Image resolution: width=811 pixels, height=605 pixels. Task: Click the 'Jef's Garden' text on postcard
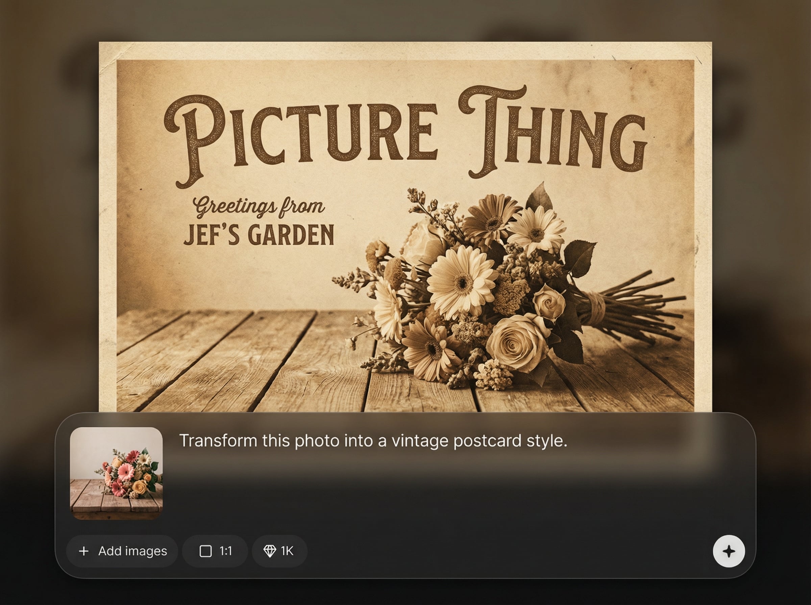pyautogui.click(x=259, y=235)
